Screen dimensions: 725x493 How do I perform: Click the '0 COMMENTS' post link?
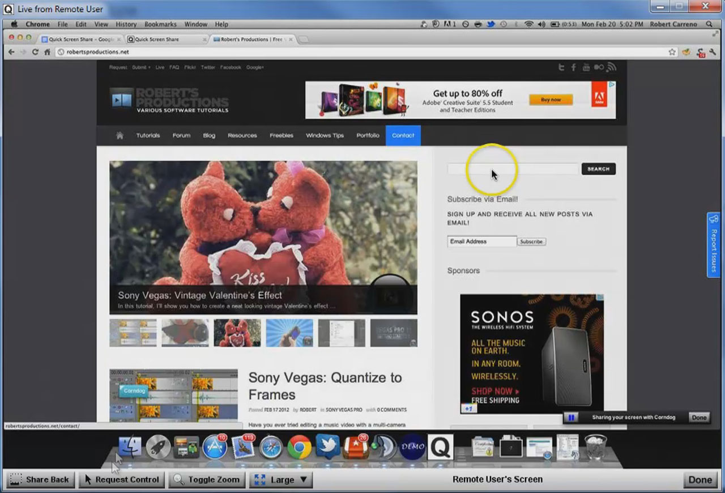(x=392, y=410)
